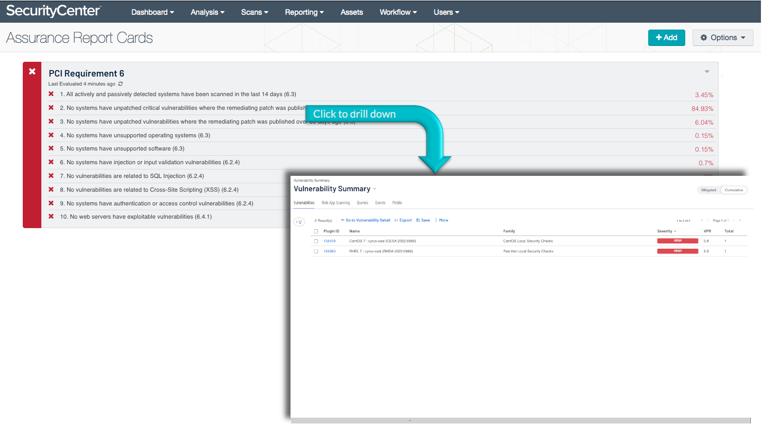This screenshot has height=433, width=762.
Task: Click the refresh icon beside Last Evaluated
Action: [121, 84]
